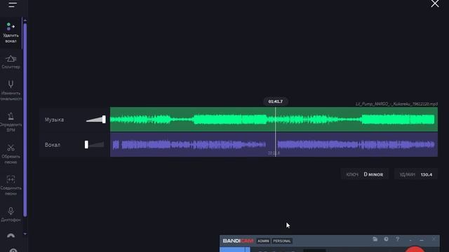This screenshot has width=449, height=252.
Task: Click the Музыка track label
Action: (x=54, y=120)
